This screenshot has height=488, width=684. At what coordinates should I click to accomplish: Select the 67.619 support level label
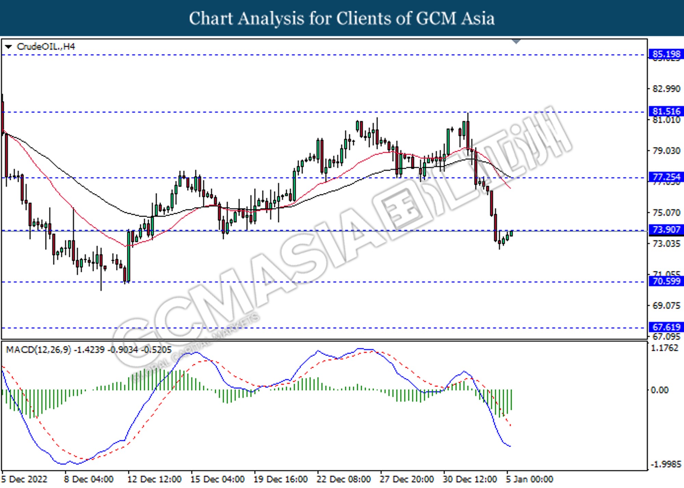[666, 327]
